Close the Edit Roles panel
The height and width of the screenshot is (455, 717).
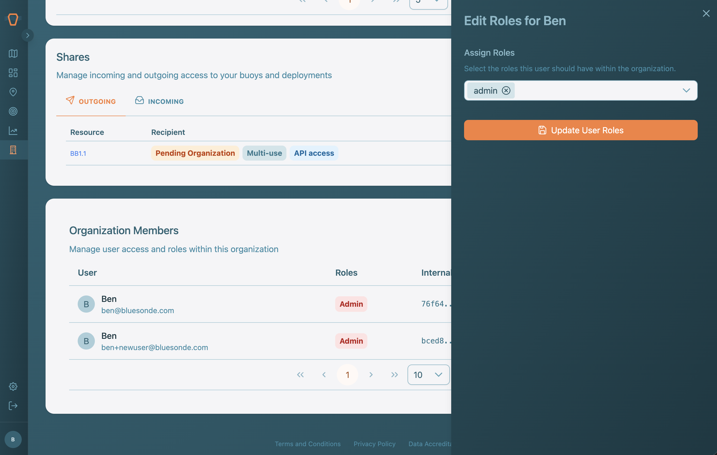pos(706,13)
